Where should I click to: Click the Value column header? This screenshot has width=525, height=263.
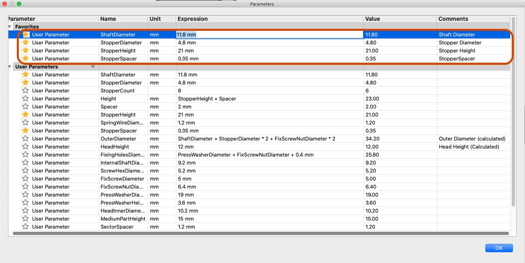coord(400,19)
